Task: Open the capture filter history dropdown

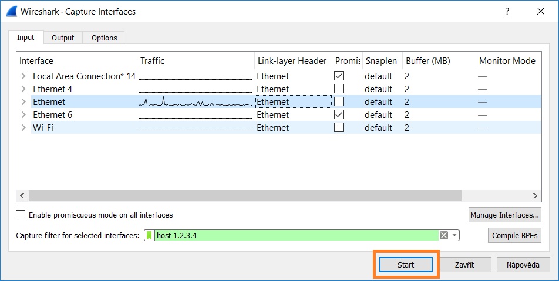Action: point(454,235)
